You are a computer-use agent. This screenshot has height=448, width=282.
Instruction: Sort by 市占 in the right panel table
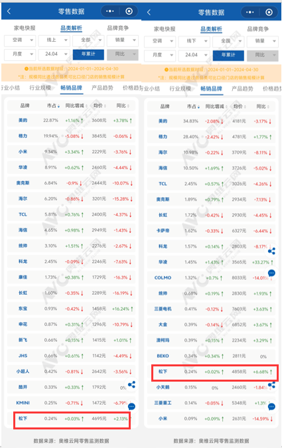[x=193, y=106]
